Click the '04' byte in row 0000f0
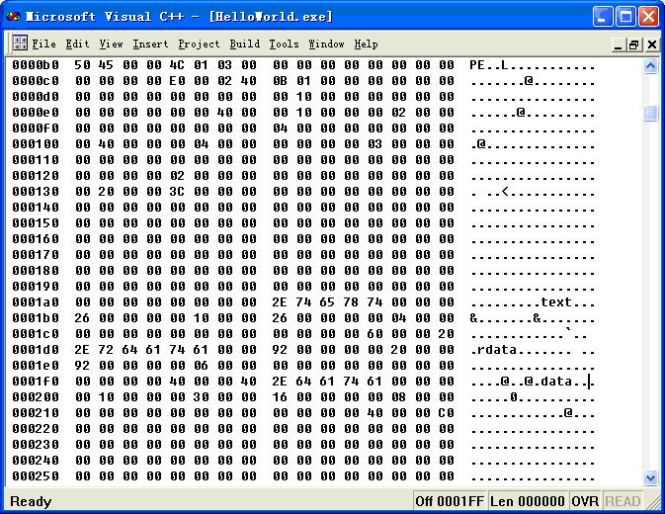The height and width of the screenshot is (514, 665). pyautogui.click(x=280, y=128)
